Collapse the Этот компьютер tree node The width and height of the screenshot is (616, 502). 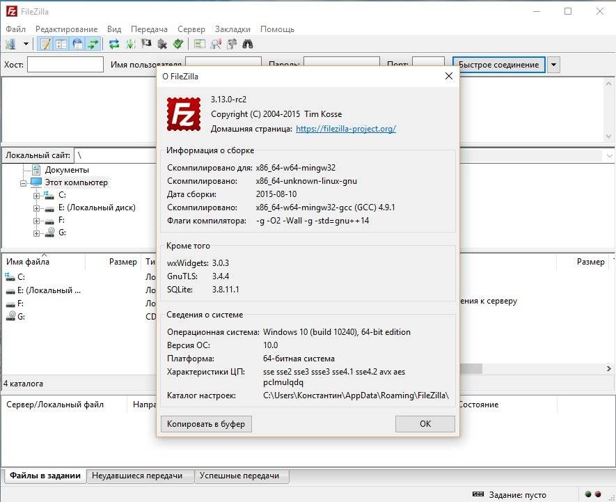24,183
